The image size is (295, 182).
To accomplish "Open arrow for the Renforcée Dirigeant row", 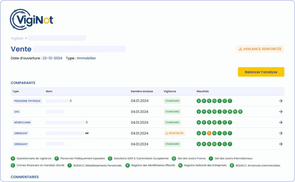I will tap(281, 133).
